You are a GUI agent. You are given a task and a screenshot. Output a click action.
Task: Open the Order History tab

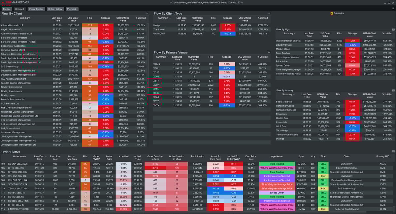(x=55, y=9)
